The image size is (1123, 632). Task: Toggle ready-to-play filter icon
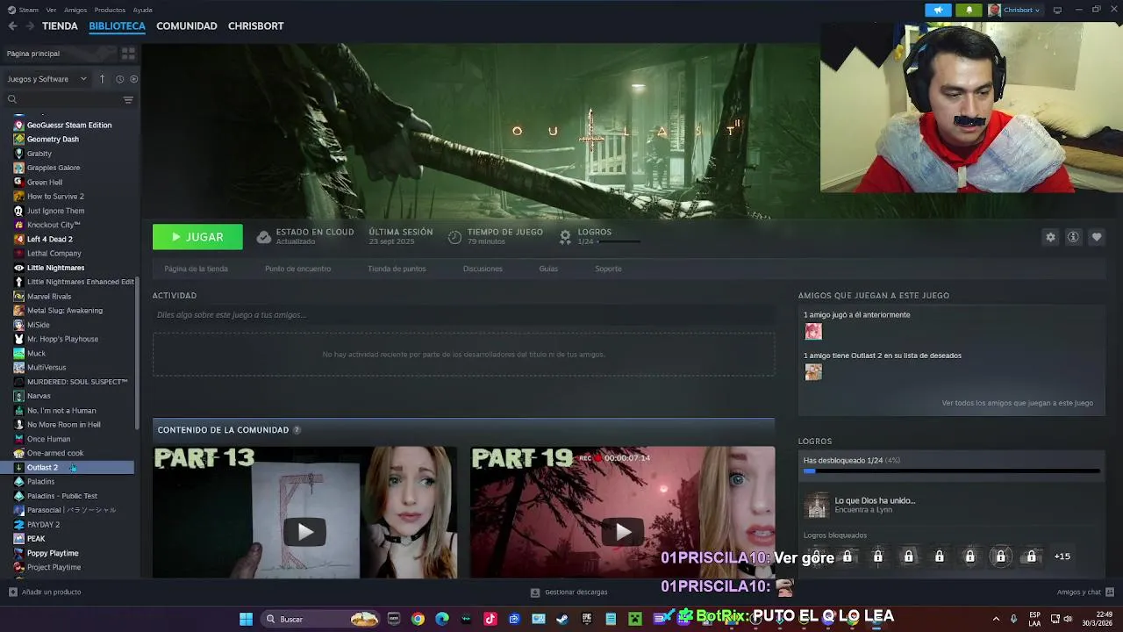(x=133, y=79)
